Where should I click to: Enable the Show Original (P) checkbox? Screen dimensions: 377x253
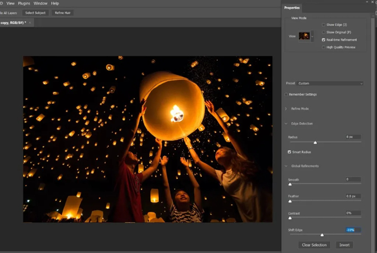point(324,32)
